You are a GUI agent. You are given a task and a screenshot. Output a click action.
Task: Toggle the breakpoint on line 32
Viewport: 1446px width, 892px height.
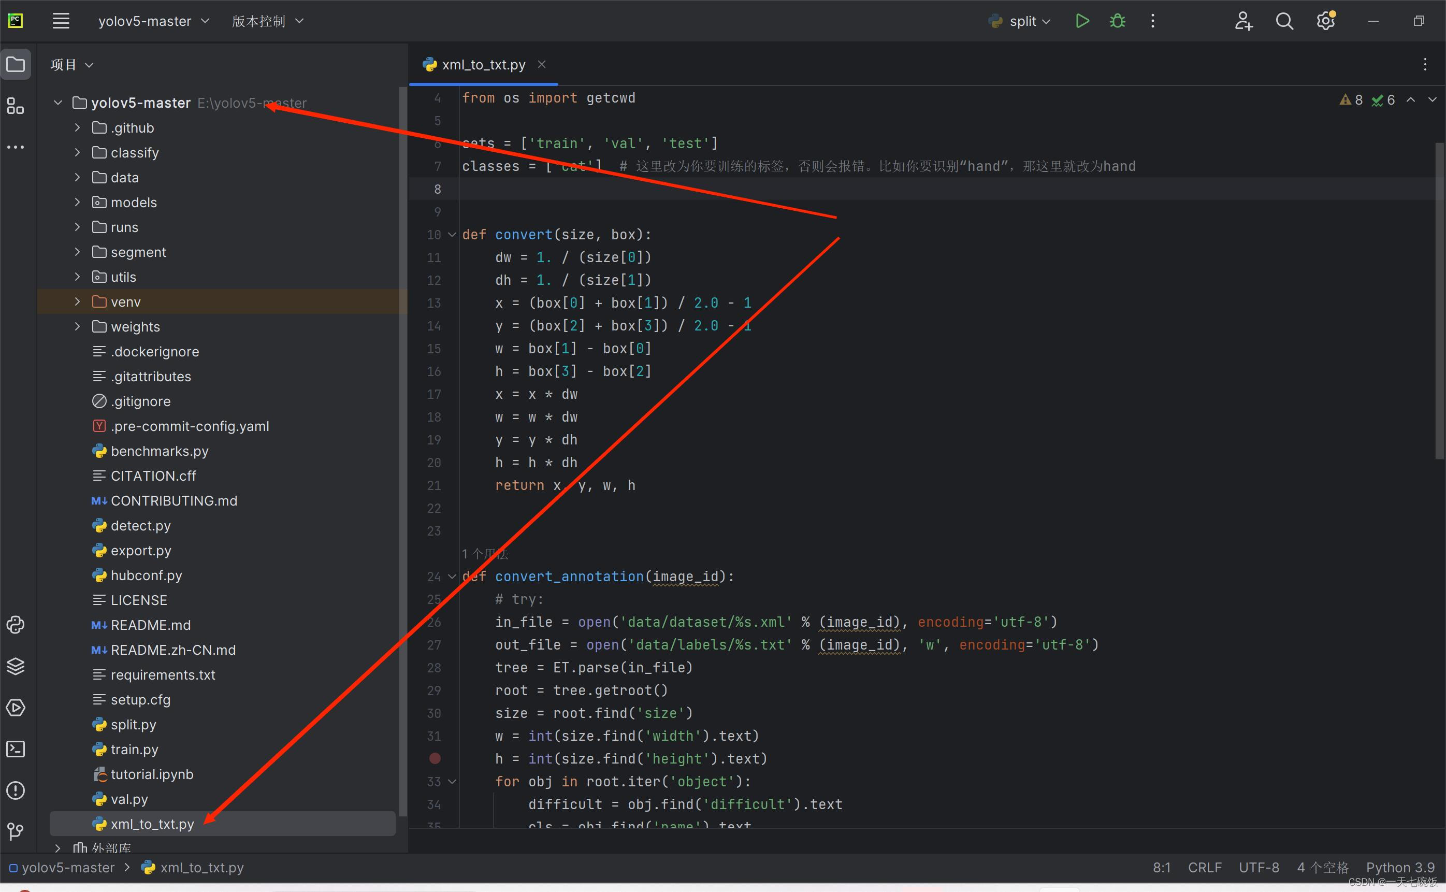point(435,758)
